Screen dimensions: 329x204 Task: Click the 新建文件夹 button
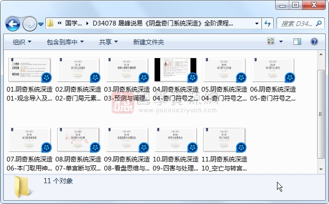point(148,42)
